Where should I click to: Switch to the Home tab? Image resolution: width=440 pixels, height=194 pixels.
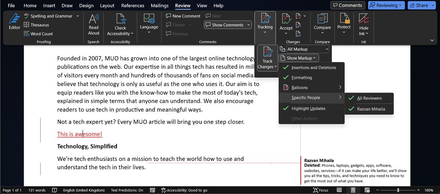click(30, 5)
